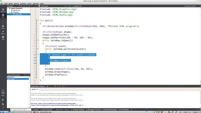Go back in the editor navigation history
This screenshot has height=113, width=201.
click(x=32, y=6)
